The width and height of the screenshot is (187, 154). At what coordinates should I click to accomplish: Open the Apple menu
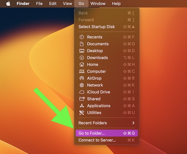[8, 4]
